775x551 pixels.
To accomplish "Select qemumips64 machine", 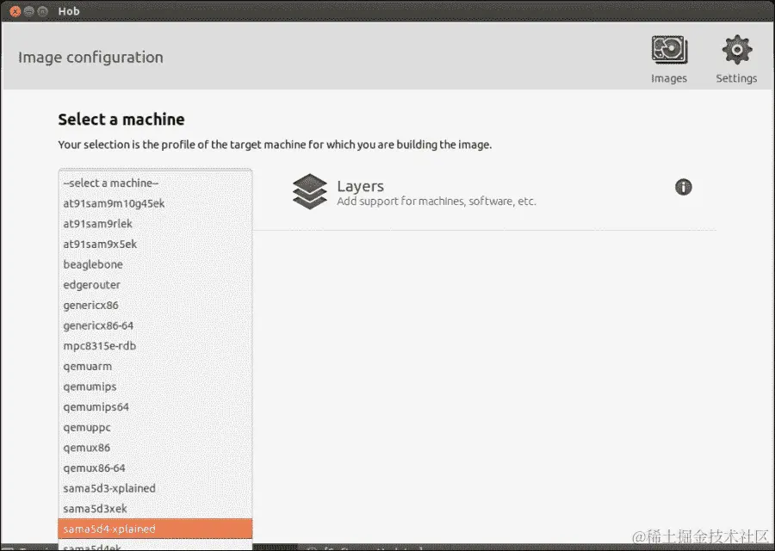I will (x=155, y=406).
